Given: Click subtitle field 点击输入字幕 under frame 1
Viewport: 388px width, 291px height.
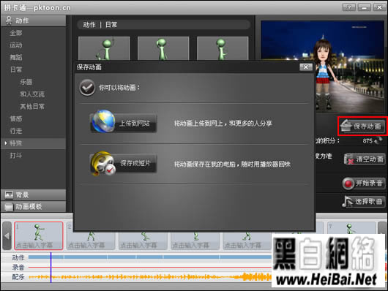Looking at the screenshot, I should [x=34, y=245].
